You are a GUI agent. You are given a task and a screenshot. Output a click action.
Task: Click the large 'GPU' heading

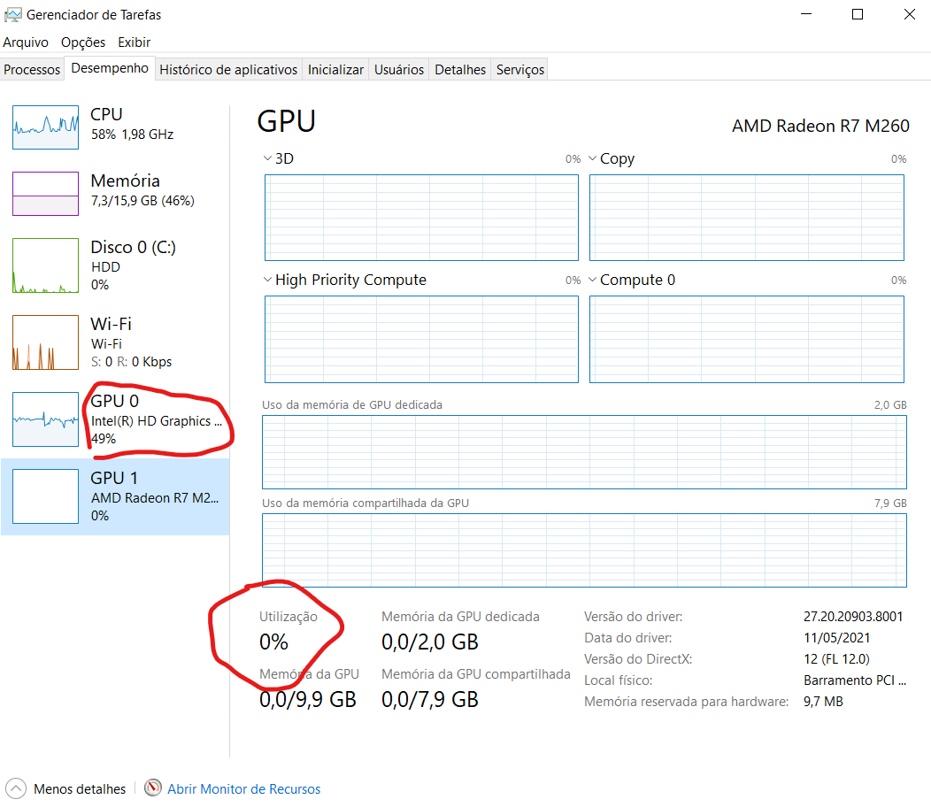tap(286, 121)
